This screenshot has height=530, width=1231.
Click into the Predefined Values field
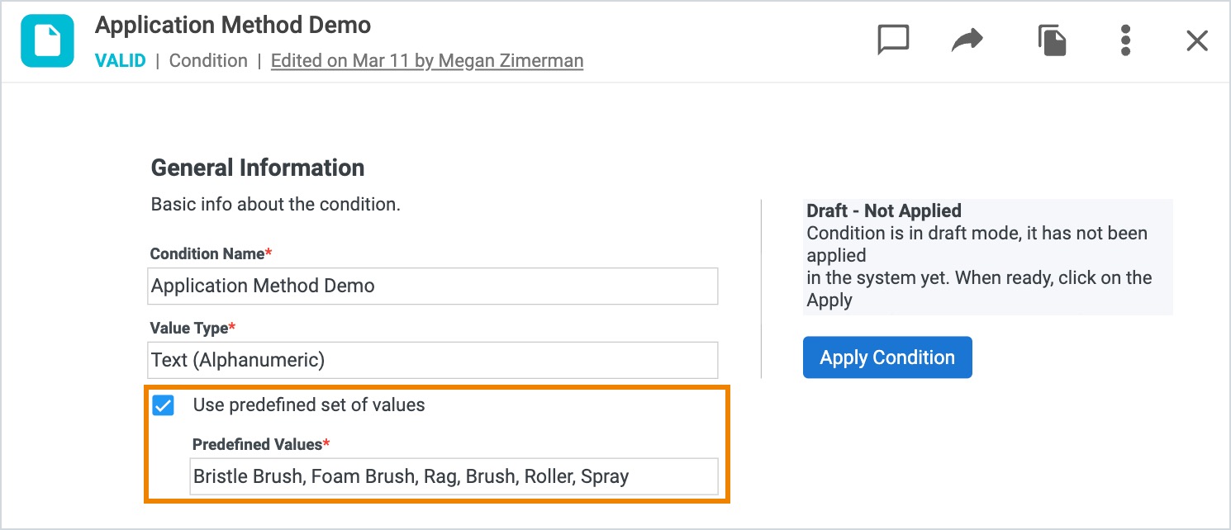pos(454,476)
